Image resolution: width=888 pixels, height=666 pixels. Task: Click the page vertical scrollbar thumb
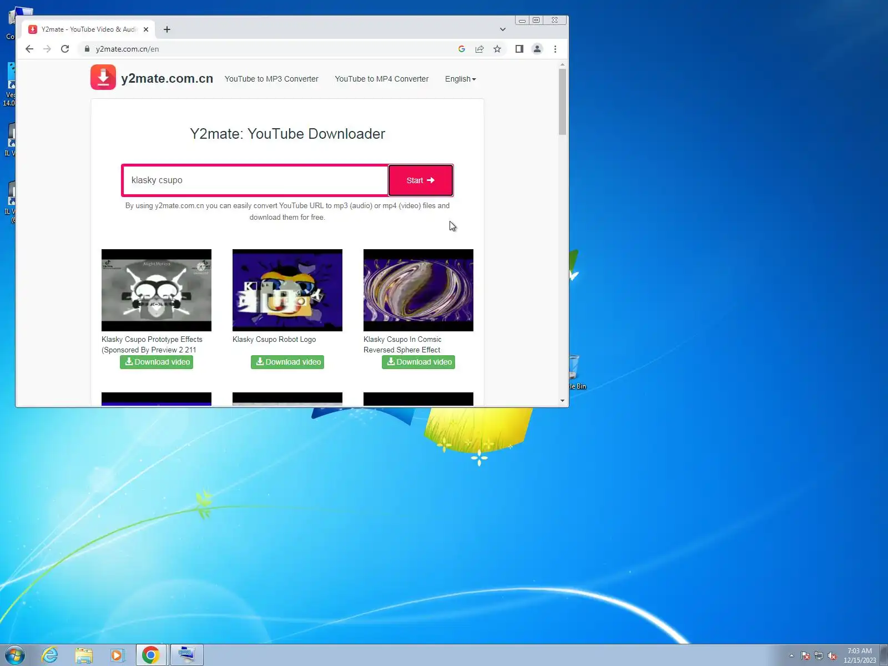click(x=562, y=102)
